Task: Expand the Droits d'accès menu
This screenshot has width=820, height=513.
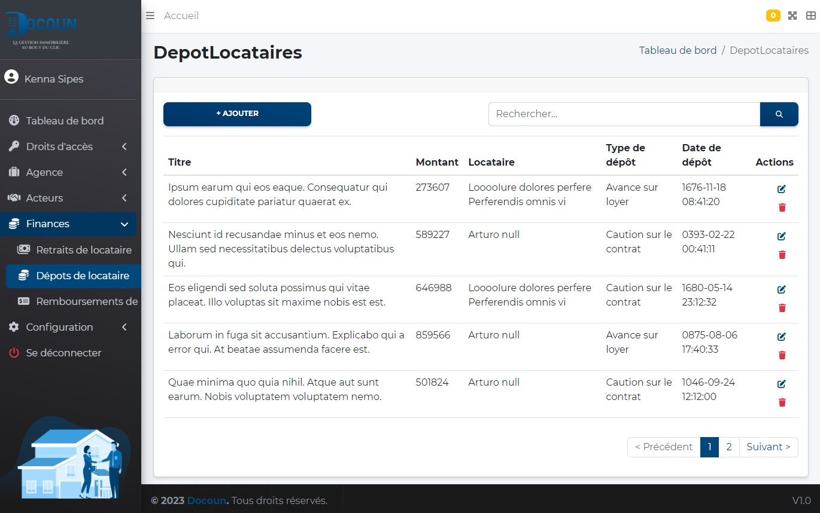Action: click(68, 146)
